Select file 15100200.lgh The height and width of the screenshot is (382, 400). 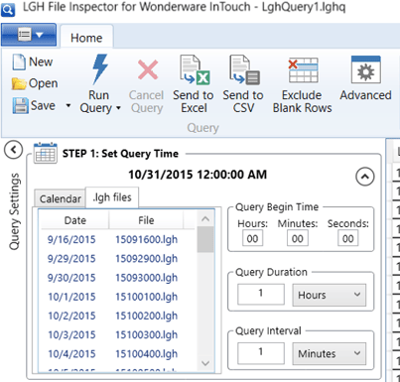point(146,317)
